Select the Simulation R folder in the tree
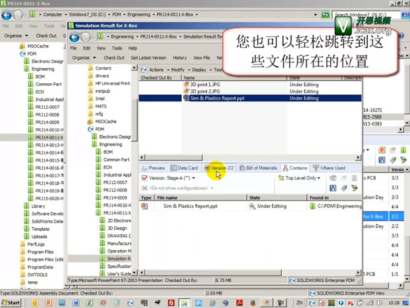Image resolution: width=410 pixels, height=308 pixels. pos(119,258)
